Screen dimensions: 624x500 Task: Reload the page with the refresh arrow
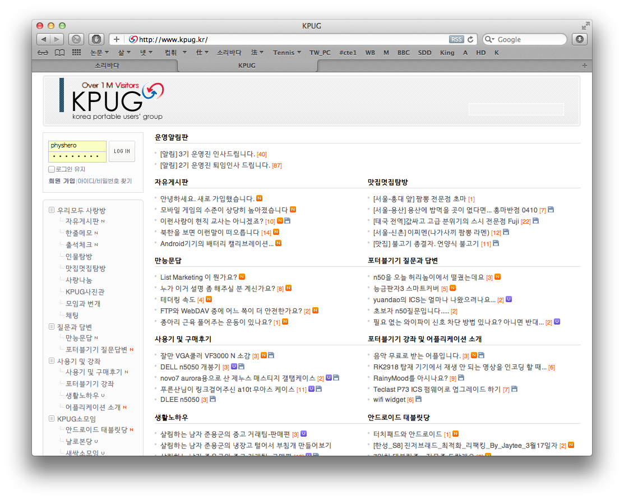coord(470,39)
